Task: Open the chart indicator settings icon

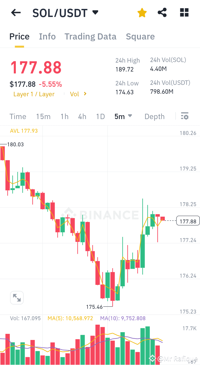Action: [184, 116]
